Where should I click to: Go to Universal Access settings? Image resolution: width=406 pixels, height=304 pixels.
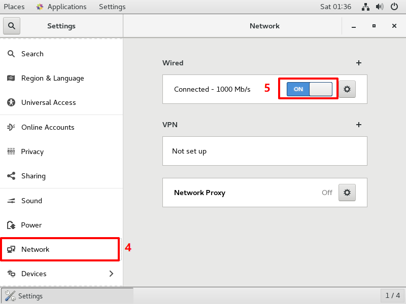(48, 102)
